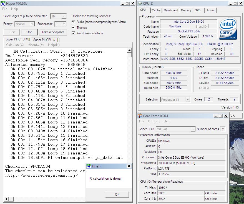Screen dimensions: 244x204
Task: Click OK in the Finish dialog
Action: (117, 194)
